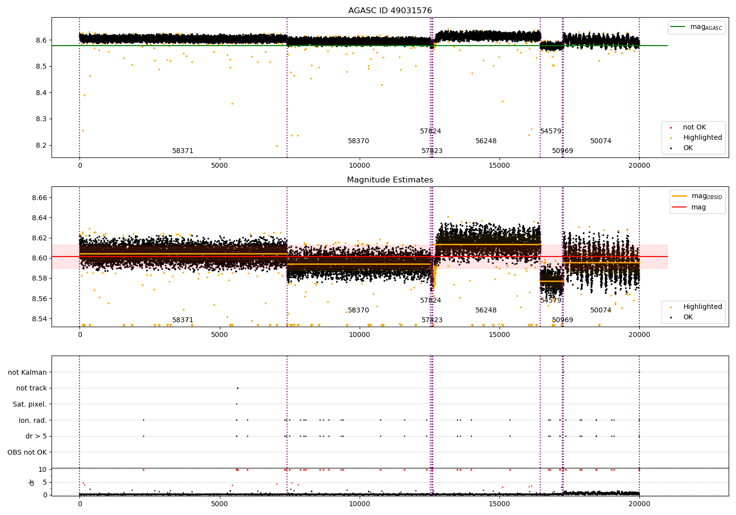736x515 pixels.
Task: Click OBSID 57823 in the AGASC ID plot
Action: pos(432,151)
